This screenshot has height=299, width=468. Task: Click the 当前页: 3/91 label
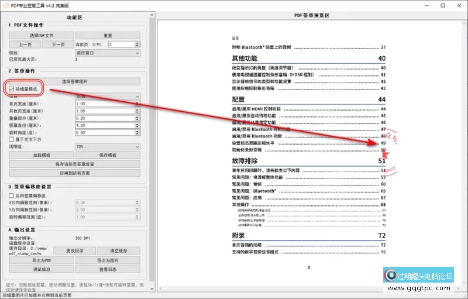pyautogui.click(x=88, y=44)
